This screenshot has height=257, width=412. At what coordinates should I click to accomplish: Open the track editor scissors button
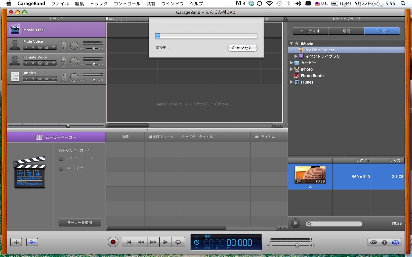pyautogui.click(x=32, y=242)
